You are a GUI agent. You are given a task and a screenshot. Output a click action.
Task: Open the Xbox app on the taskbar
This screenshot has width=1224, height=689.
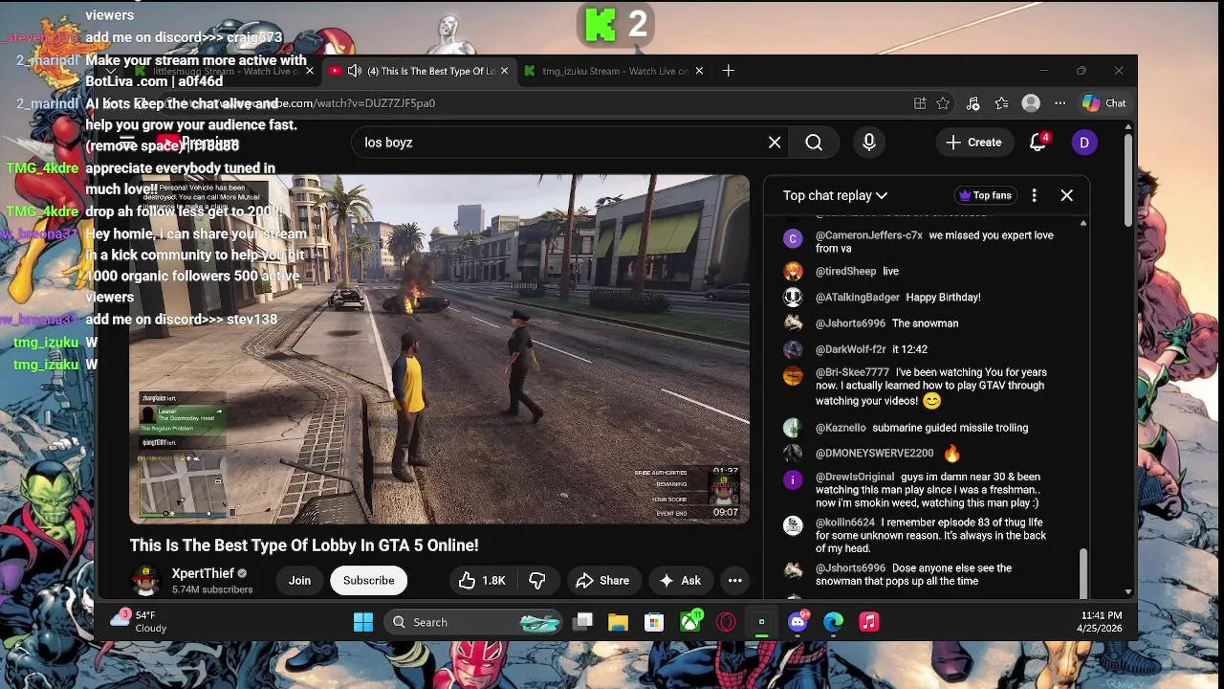(690, 623)
